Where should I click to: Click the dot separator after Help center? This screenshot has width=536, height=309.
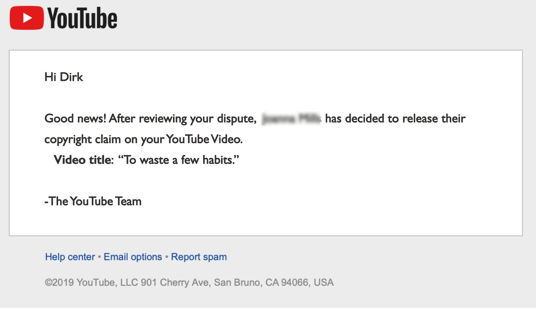[99, 257]
